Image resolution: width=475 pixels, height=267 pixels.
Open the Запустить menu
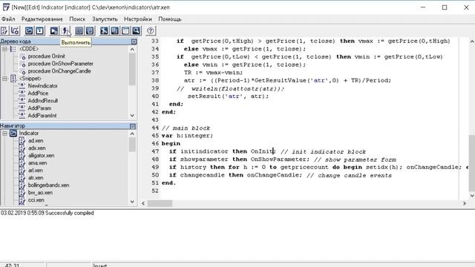[105, 19]
